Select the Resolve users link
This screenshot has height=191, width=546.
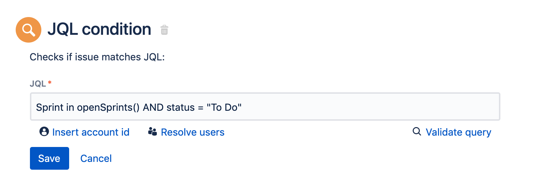[192, 132]
